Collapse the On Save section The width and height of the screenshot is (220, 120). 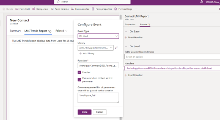pos(126,32)
